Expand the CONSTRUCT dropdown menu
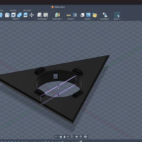This screenshot has height=142, width=142. pyautogui.click(x=58, y=19)
